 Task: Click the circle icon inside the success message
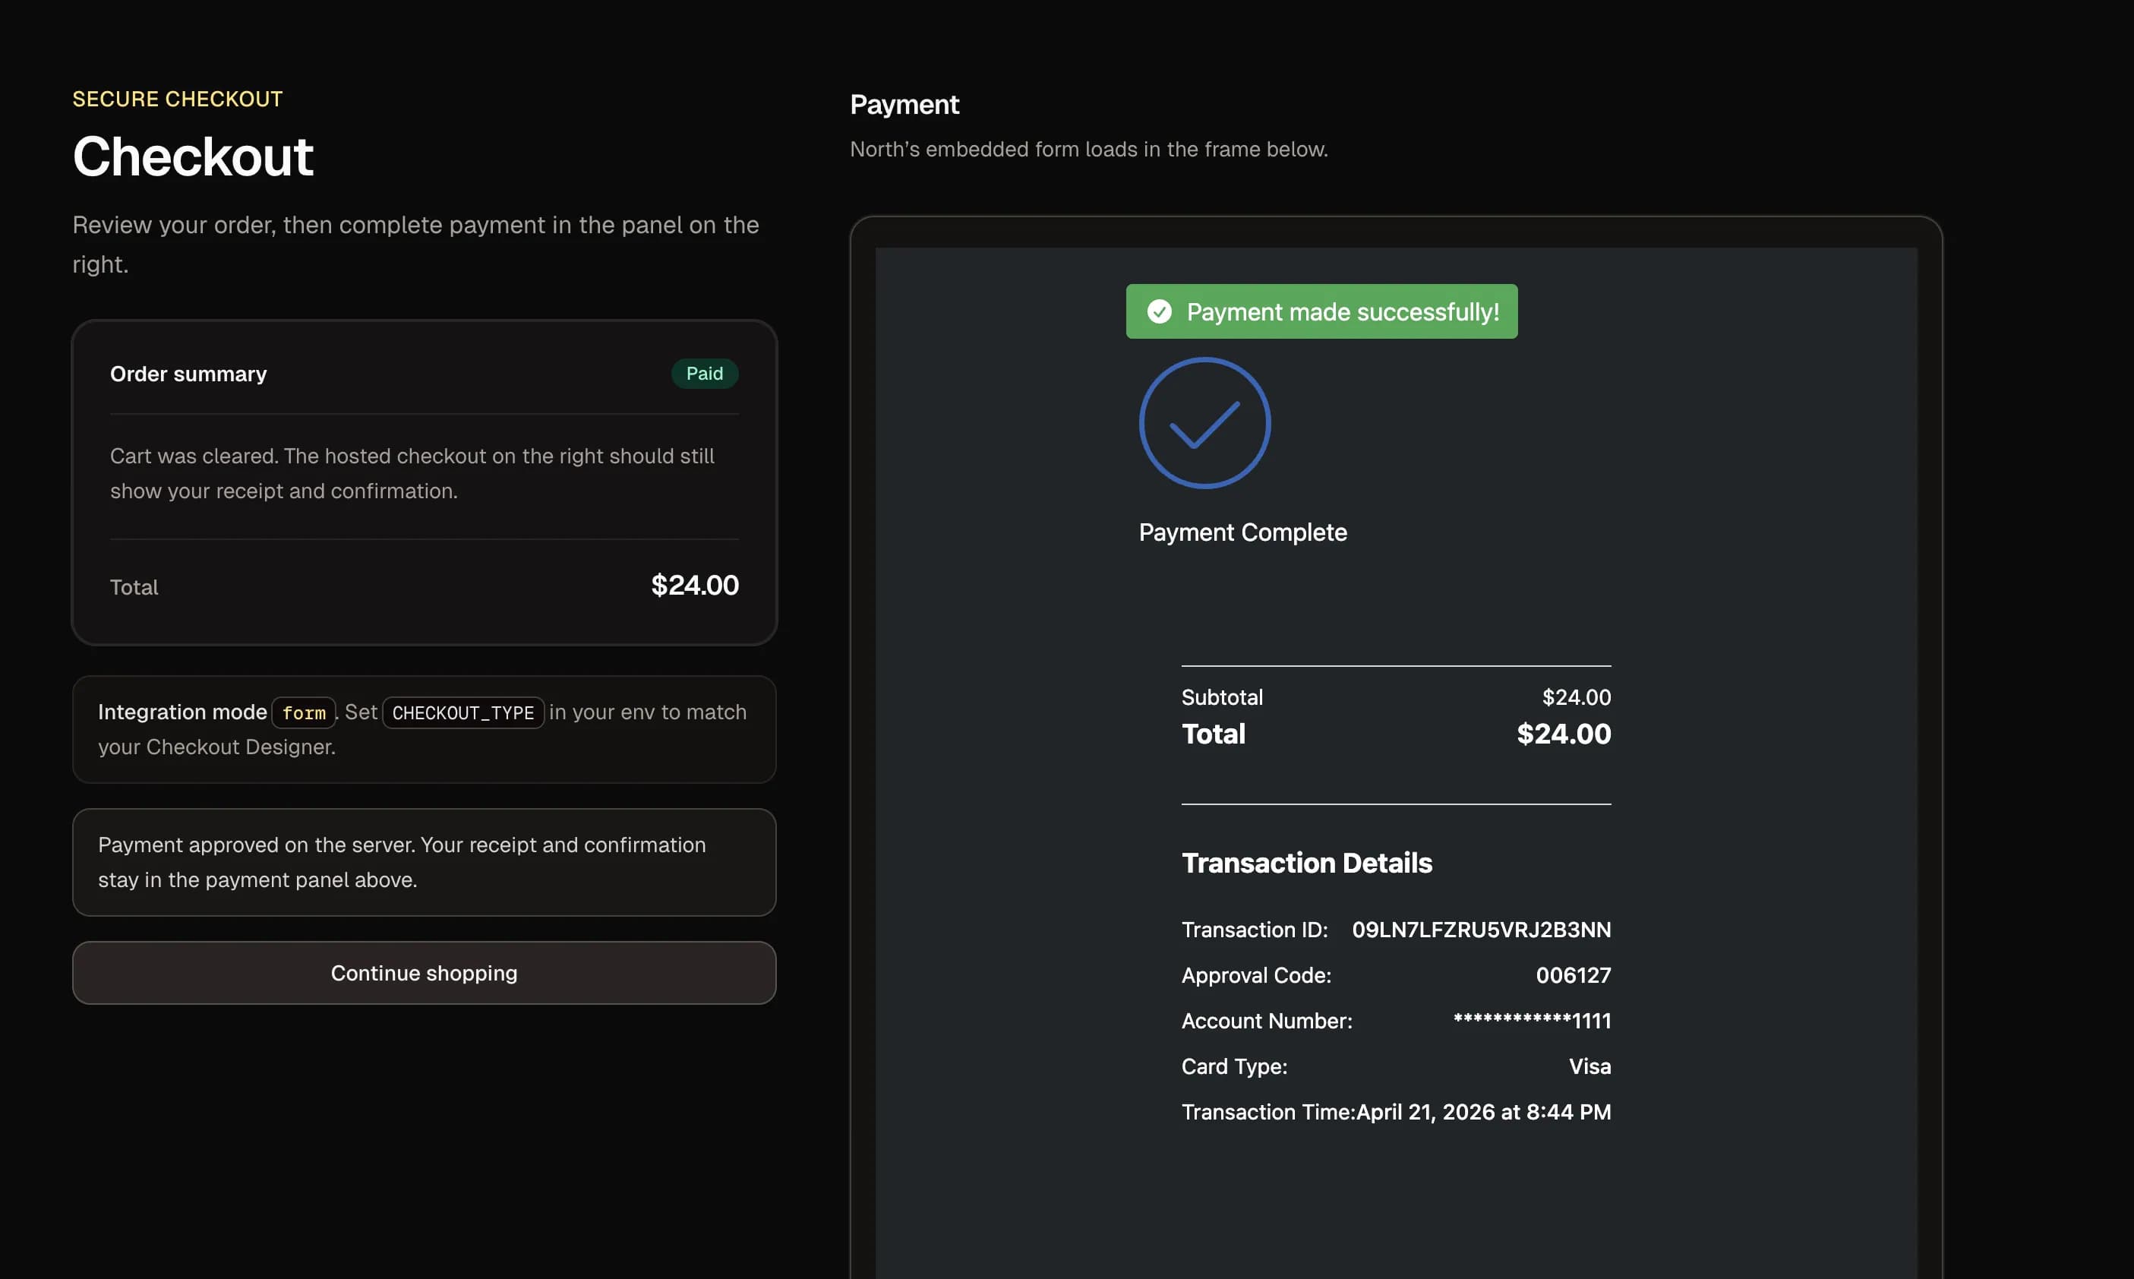tap(1160, 311)
